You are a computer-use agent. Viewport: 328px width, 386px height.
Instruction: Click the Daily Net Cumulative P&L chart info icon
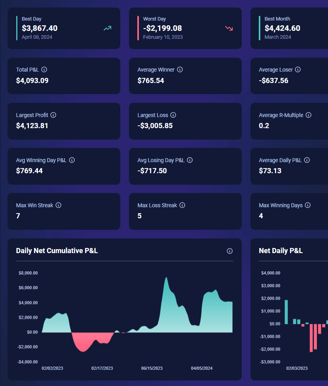229,251
